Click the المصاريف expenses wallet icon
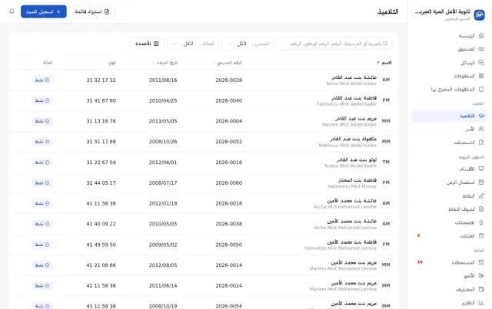The image size is (492, 309). [x=481, y=289]
